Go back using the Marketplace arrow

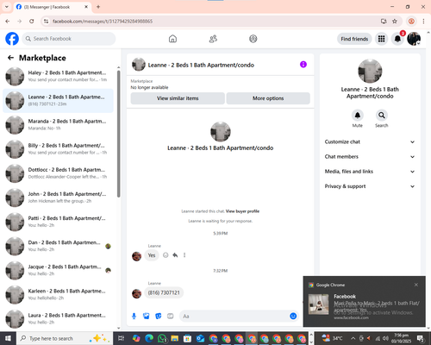click(x=10, y=58)
